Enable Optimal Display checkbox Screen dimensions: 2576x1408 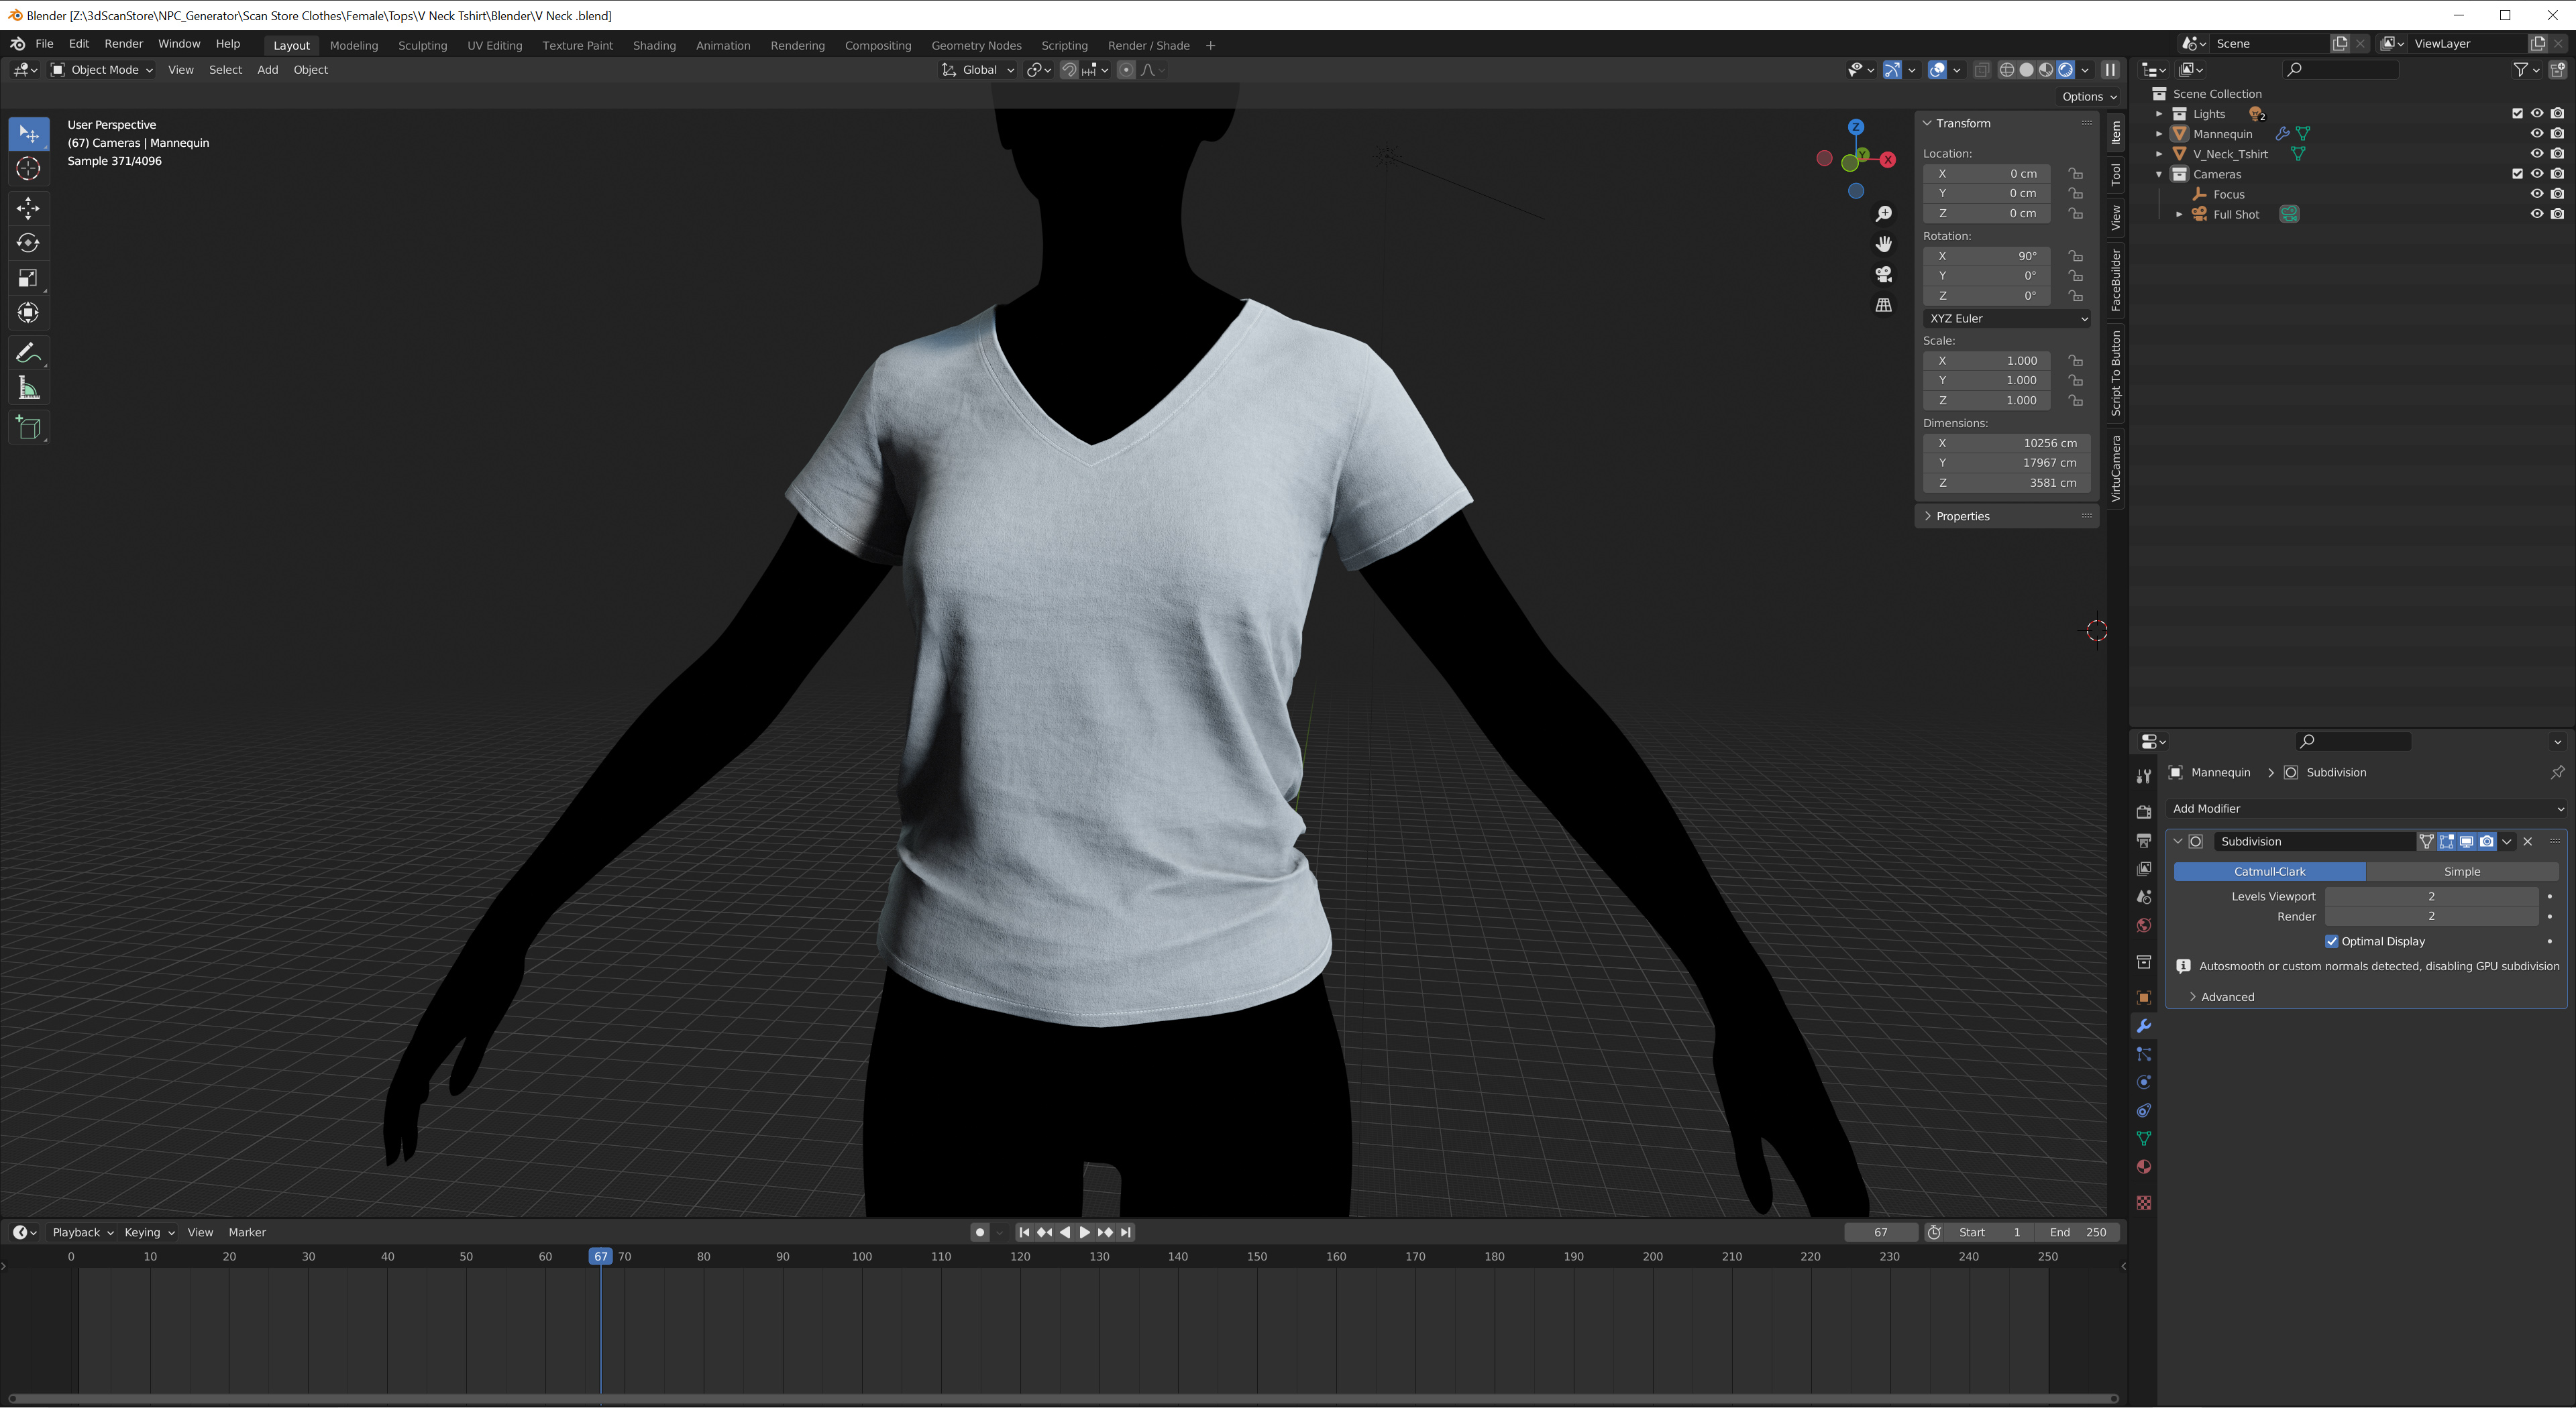pos(2331,941)
